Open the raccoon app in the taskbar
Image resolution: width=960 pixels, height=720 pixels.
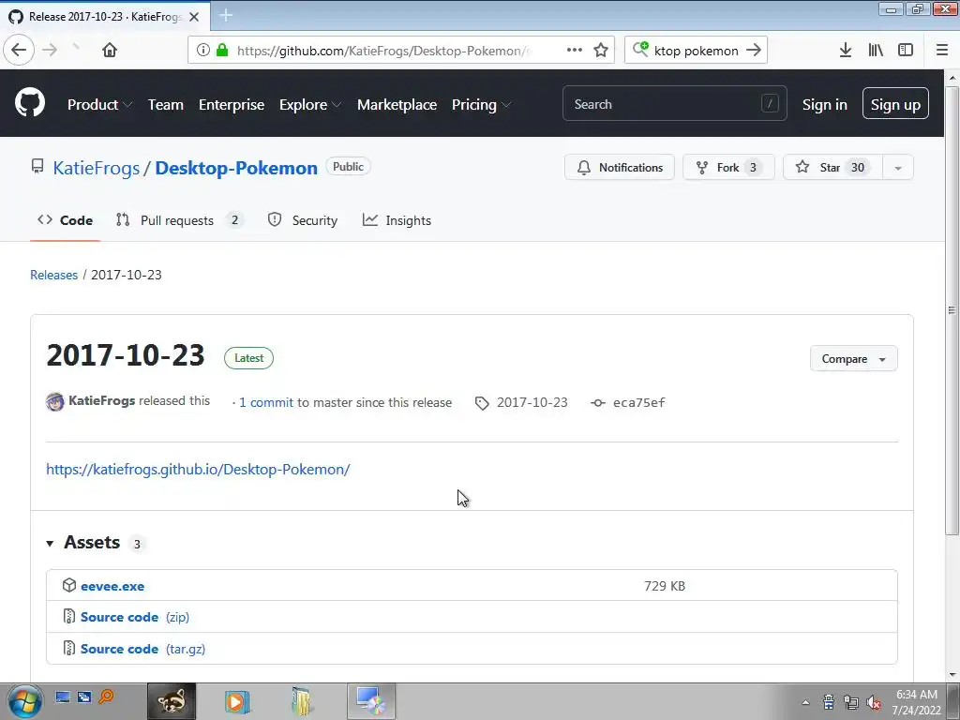pyautogui.click(x=172, y=701)
